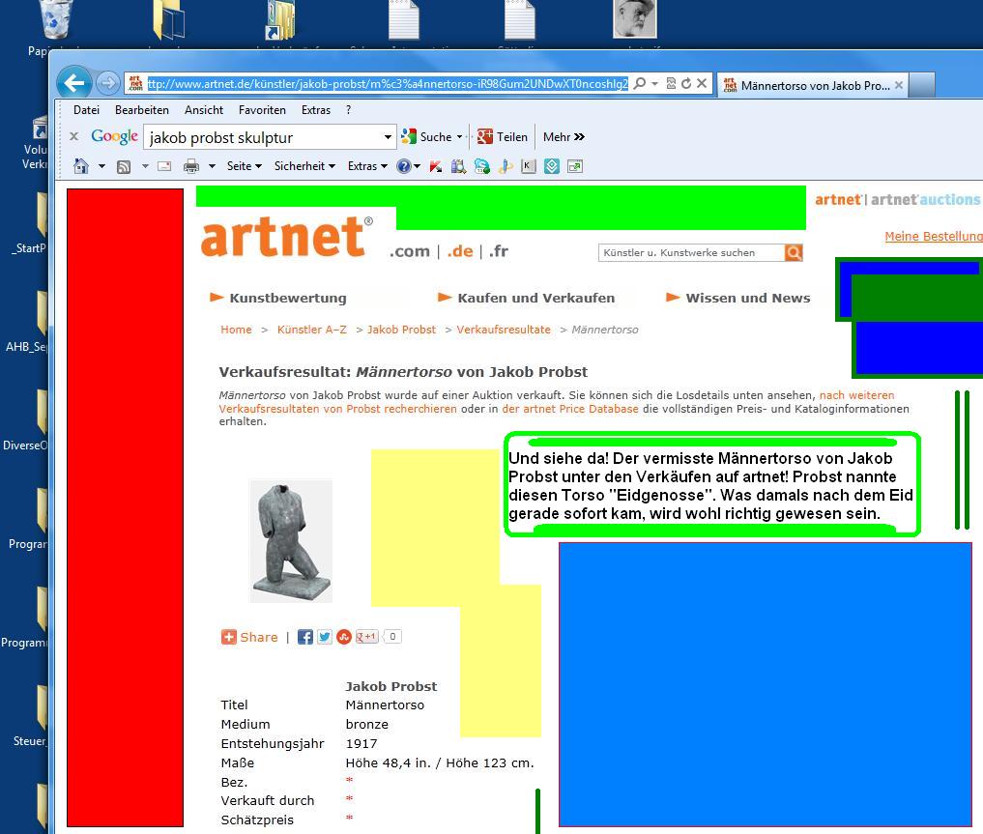Click the orange artnet search button

[x=794, y=252]
